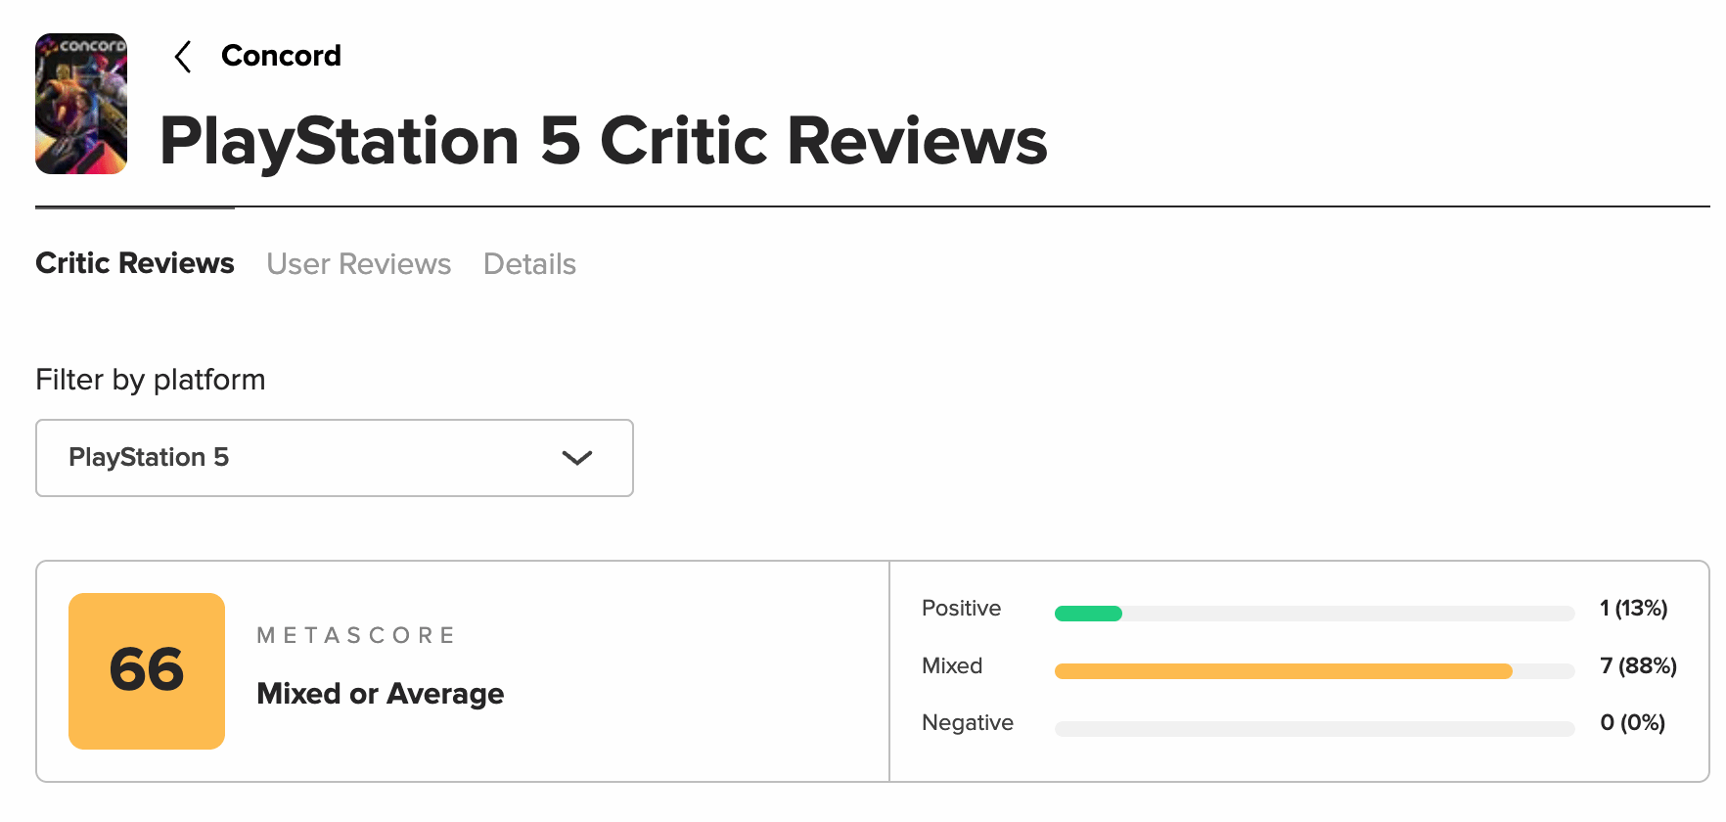Viewport: 1726px width, 822px height.
Task: Click the 7 (88%) mixed count
Action: pos(1638,666)
